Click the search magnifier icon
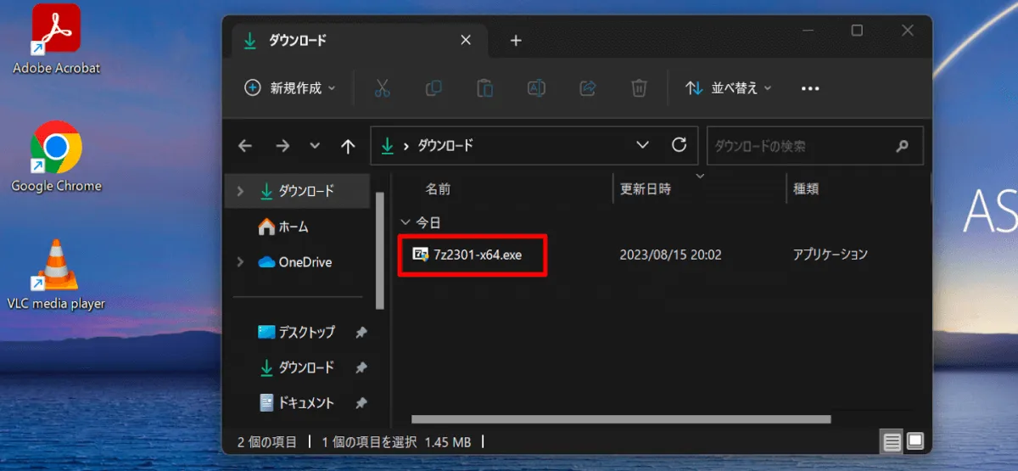1018x471 pixels. pos(902,146)
